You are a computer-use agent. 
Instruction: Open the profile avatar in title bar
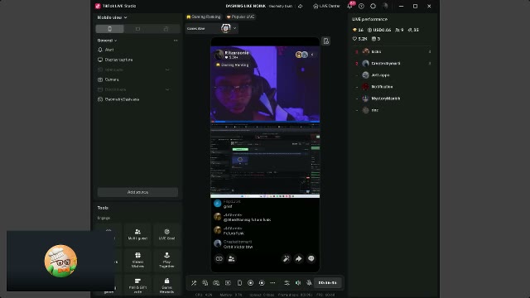(x=384, y=6)
